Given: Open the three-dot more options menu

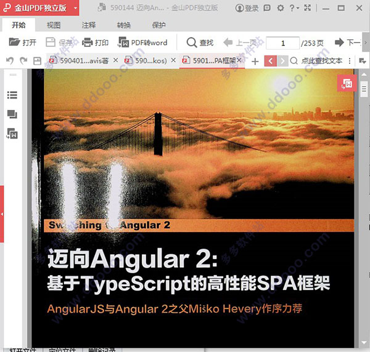Looking at the screenshot, I should click(350, 61).
